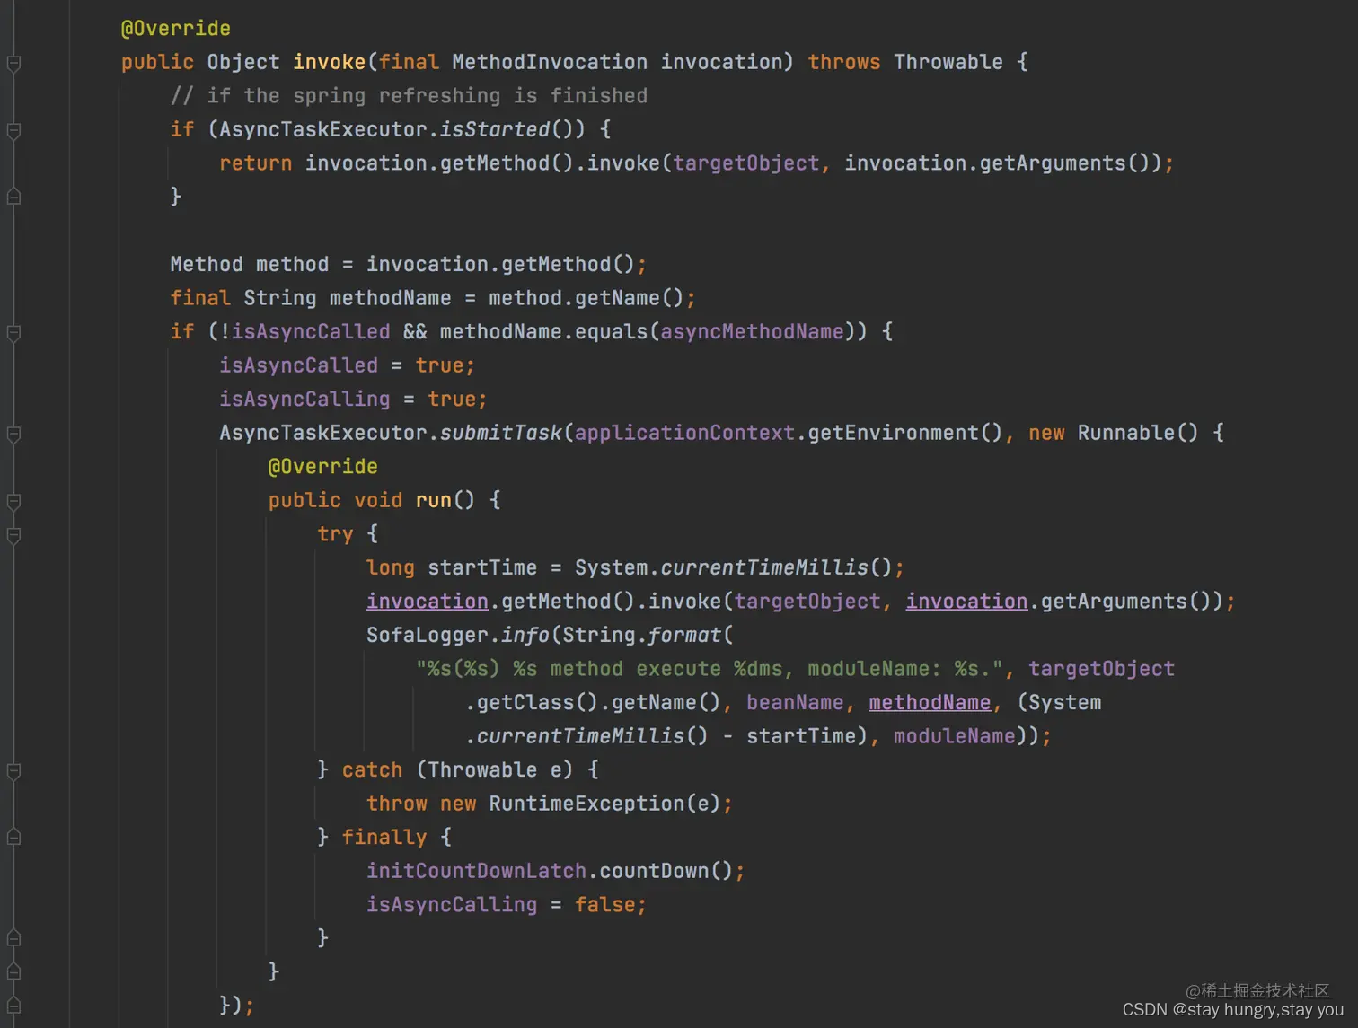
Task: Fold the if AsyncTaskExecutor.isStarted() block
Action: (x=13, y=131)
